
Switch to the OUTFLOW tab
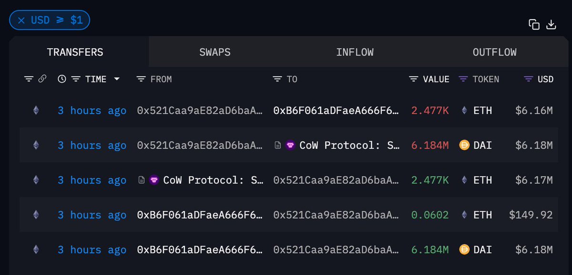tap(494, 52)
